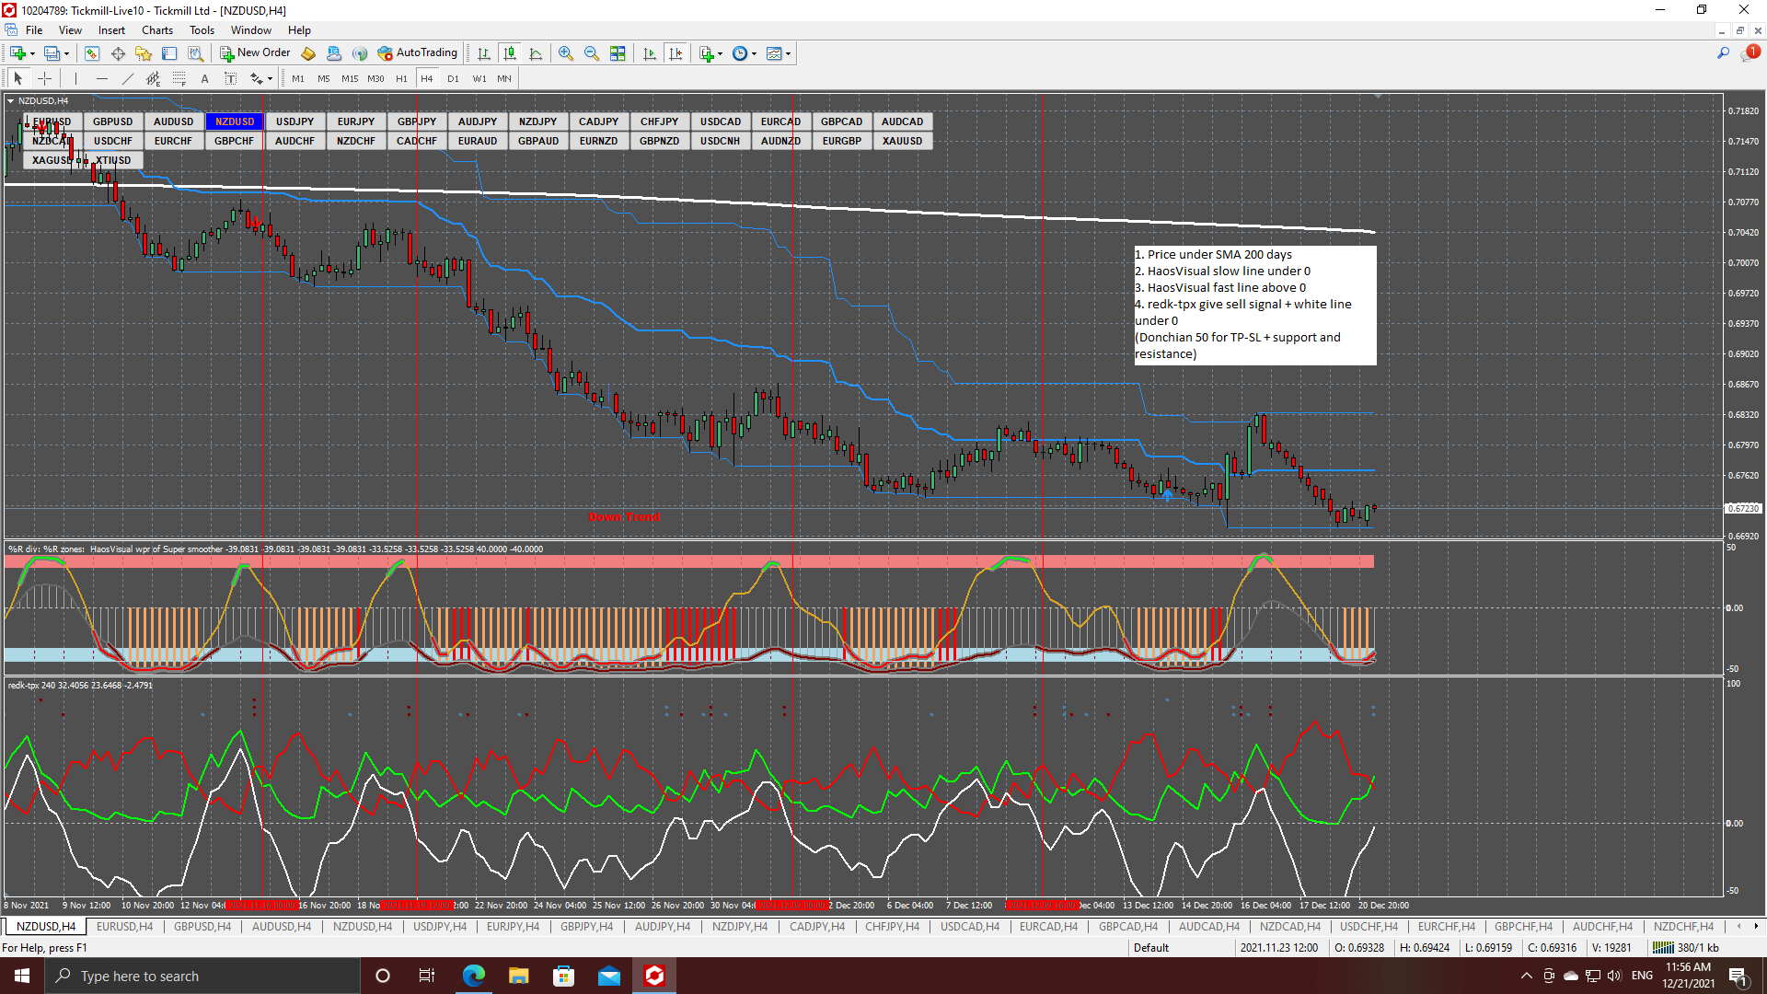
Task: Select the D1 timeframe
Action: [453, 79]
